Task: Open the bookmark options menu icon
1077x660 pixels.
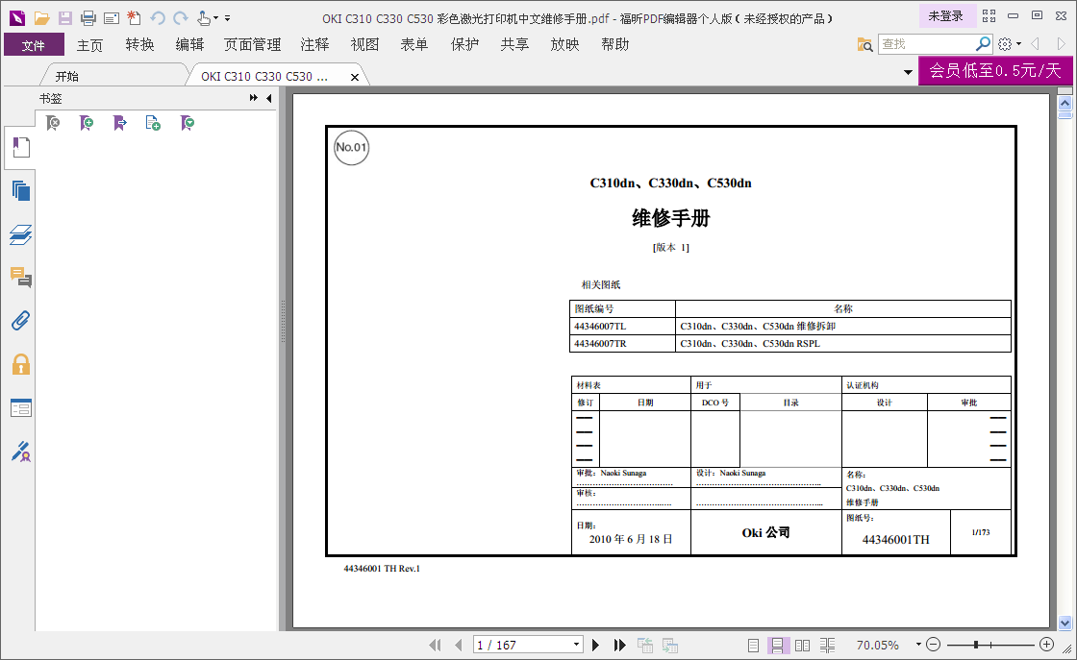Action: (187, 123)
